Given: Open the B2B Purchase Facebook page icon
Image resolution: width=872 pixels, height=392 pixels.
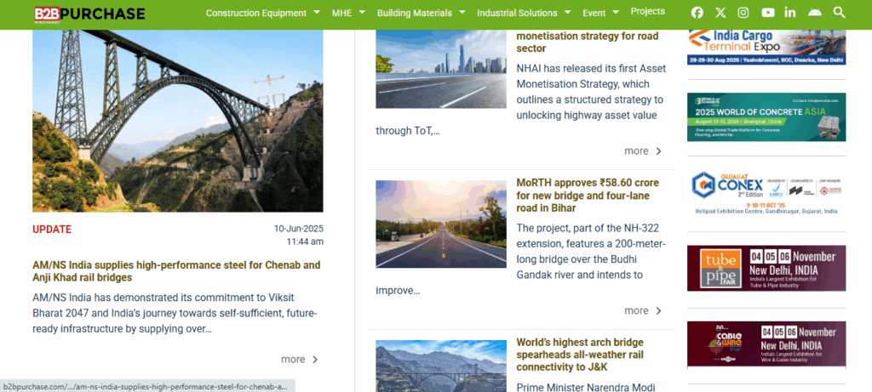Looking at the screenshot, I should 697,12.
